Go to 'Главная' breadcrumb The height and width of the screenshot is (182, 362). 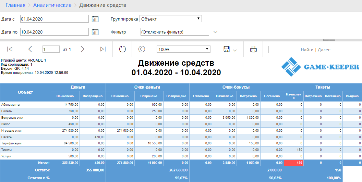click(x=15, y=5)
